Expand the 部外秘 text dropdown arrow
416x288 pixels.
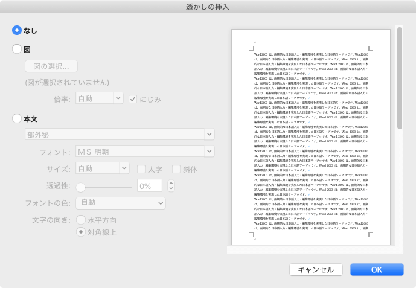pyautogui.click(x=210, y=134)
